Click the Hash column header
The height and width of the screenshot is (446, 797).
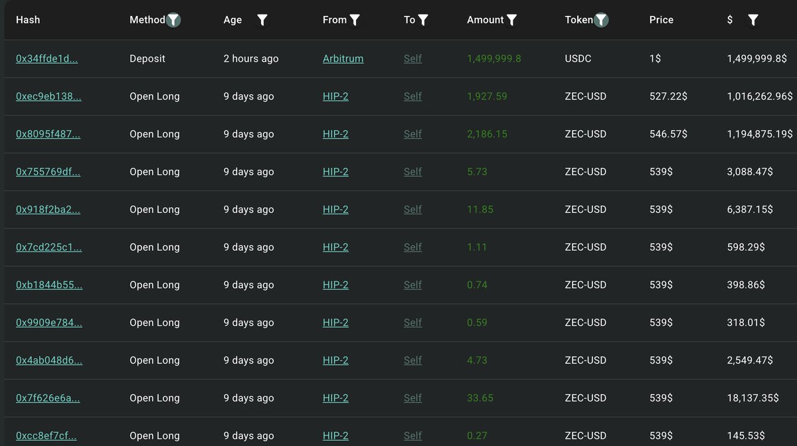tap(28, 20)
